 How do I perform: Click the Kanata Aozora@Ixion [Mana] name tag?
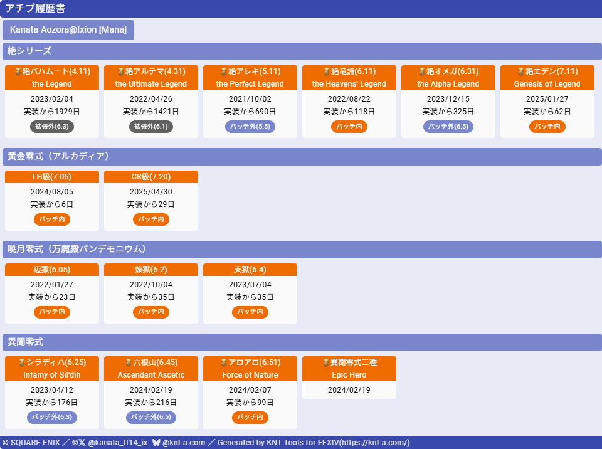point(68,30)
